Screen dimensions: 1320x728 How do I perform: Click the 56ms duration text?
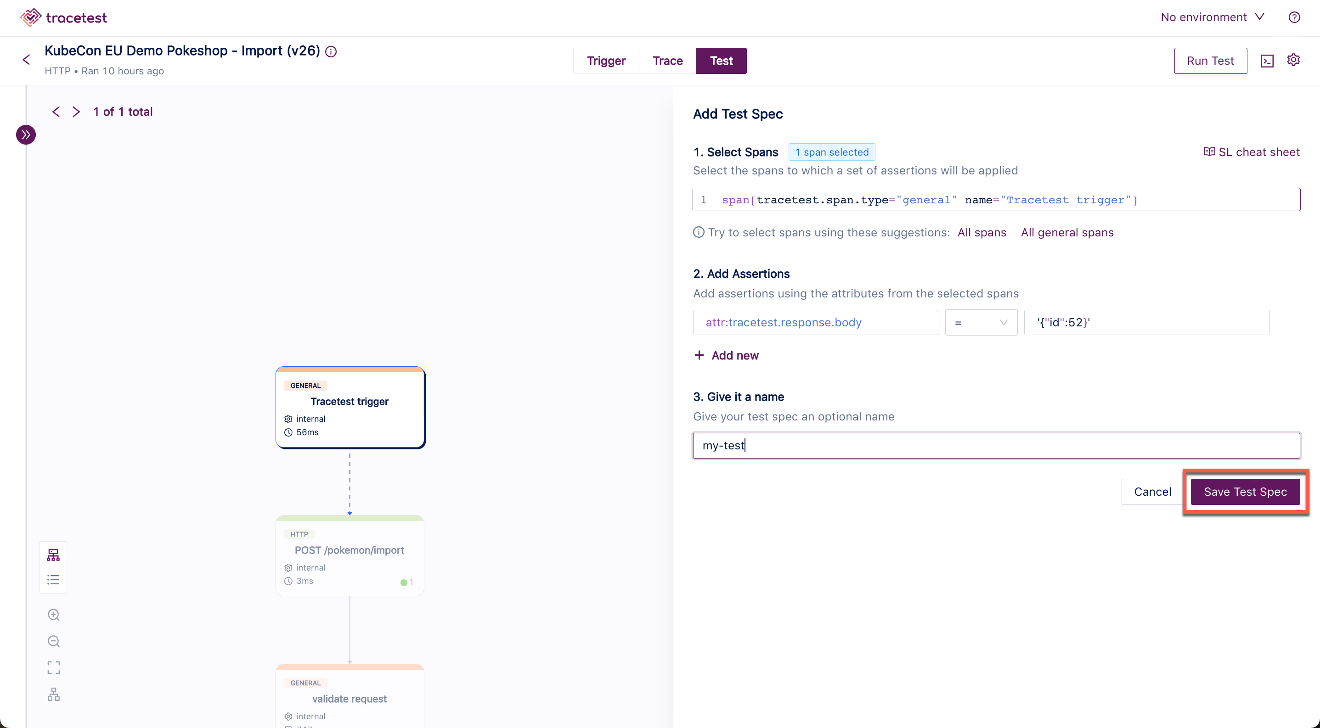coord(307,432)
